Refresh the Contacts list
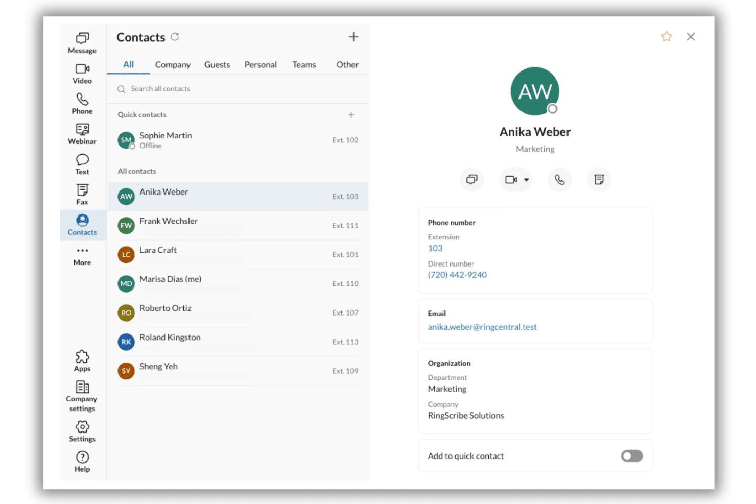The width and height of the screenshot is (756, 504). click(175, 37)
